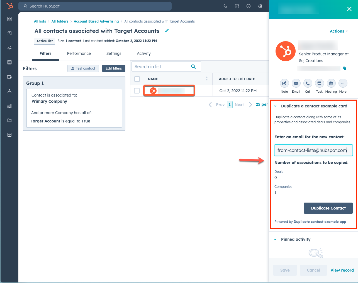The height and width of the screenshot is (283, 358).
Task: Open the Account Based Advertising breadcrumb
Action: click(96, 21)
